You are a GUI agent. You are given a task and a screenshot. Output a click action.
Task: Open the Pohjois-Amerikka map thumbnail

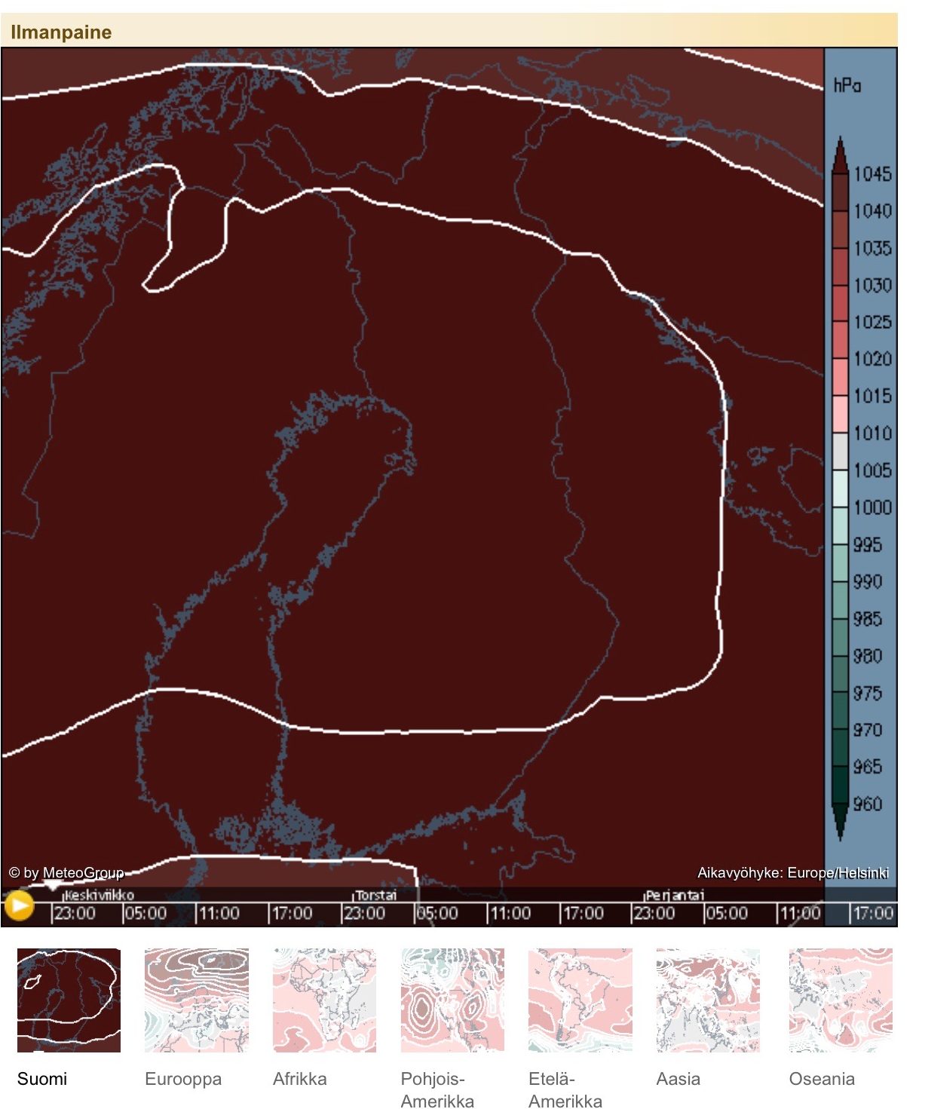tap(452, 1000)
